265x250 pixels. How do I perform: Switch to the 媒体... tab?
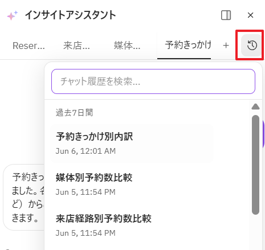coord(127,46)
